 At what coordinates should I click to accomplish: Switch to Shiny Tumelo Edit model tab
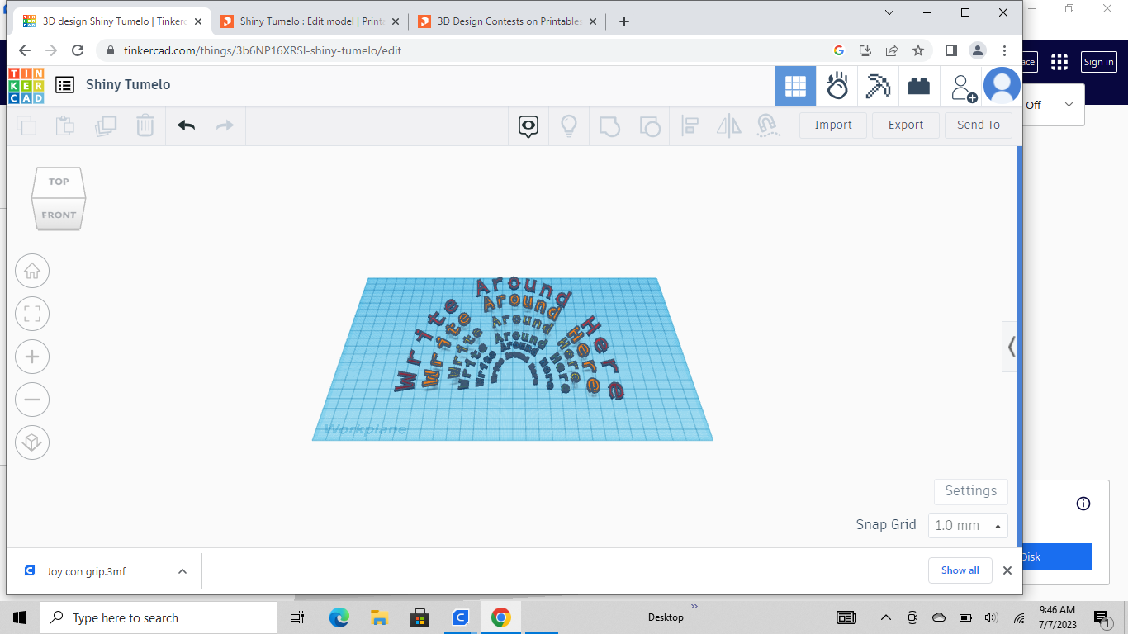pos(311,21)
